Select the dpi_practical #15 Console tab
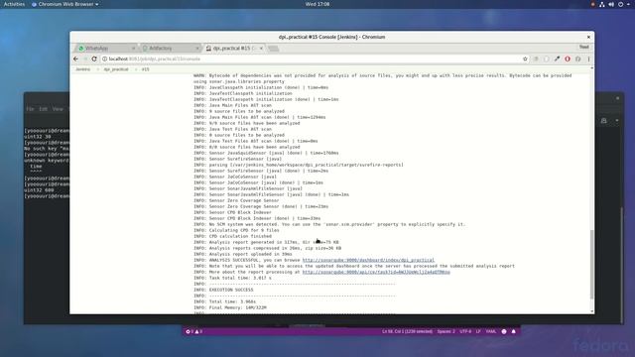 [233, 49]
